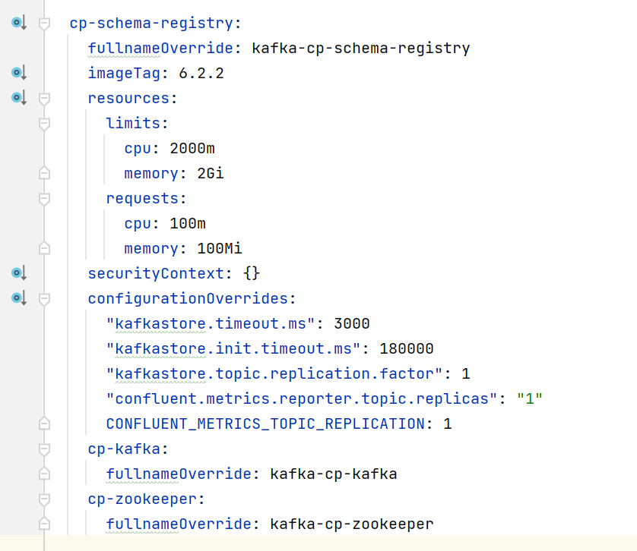Collapse the resources section fold marker

pyautogui.click(x=44, y=97)
